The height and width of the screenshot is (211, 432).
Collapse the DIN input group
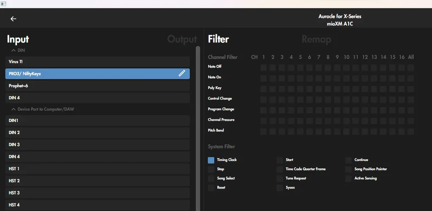(13, 50)
